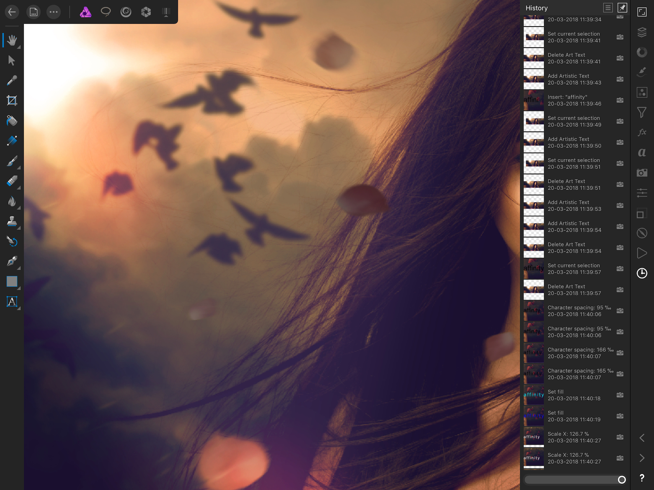Click the back arrow to exit document

(12, 12)
